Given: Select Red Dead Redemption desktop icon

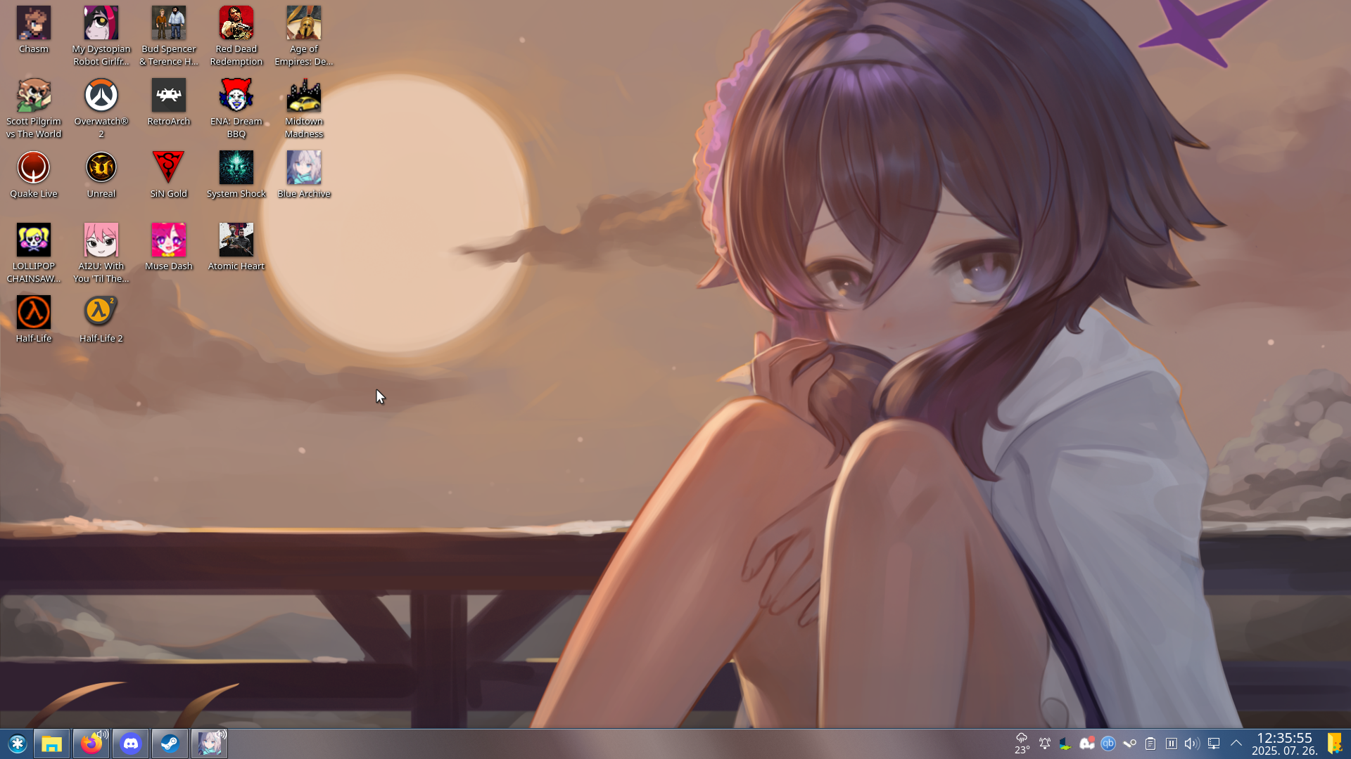Looking at the screenshot, I should tap(236, 37).
